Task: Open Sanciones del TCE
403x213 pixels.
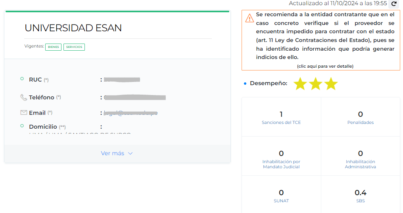Action: click(x=281, y=122)
